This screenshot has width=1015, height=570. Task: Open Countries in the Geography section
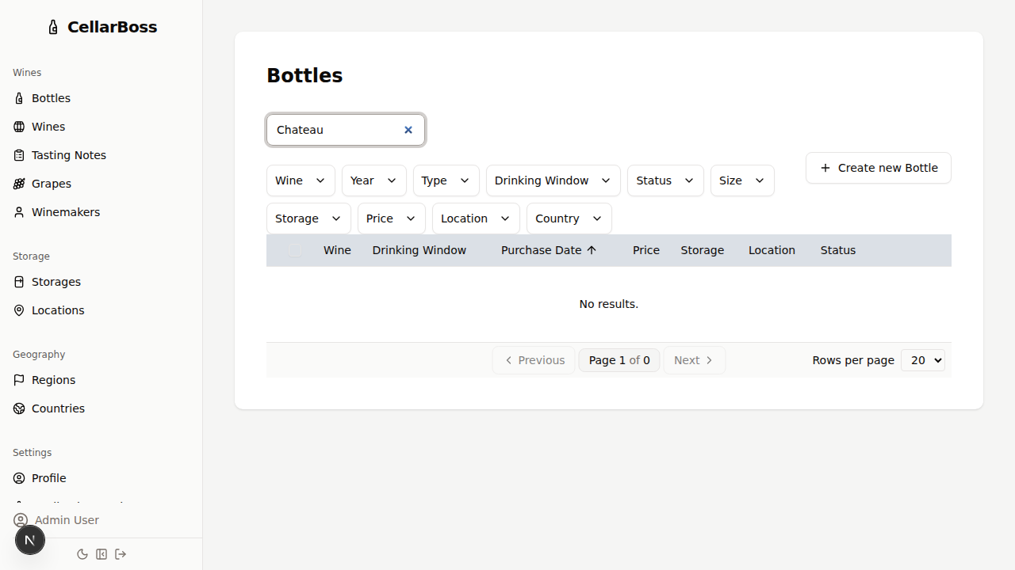19,408
